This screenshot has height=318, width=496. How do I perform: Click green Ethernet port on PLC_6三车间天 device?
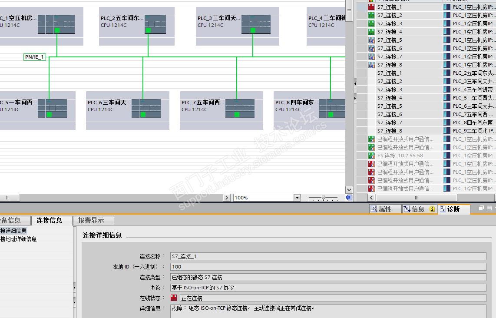tap(142, 115)
